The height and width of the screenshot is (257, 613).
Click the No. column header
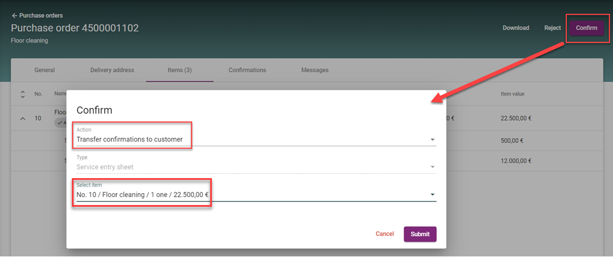coord(38,94)
